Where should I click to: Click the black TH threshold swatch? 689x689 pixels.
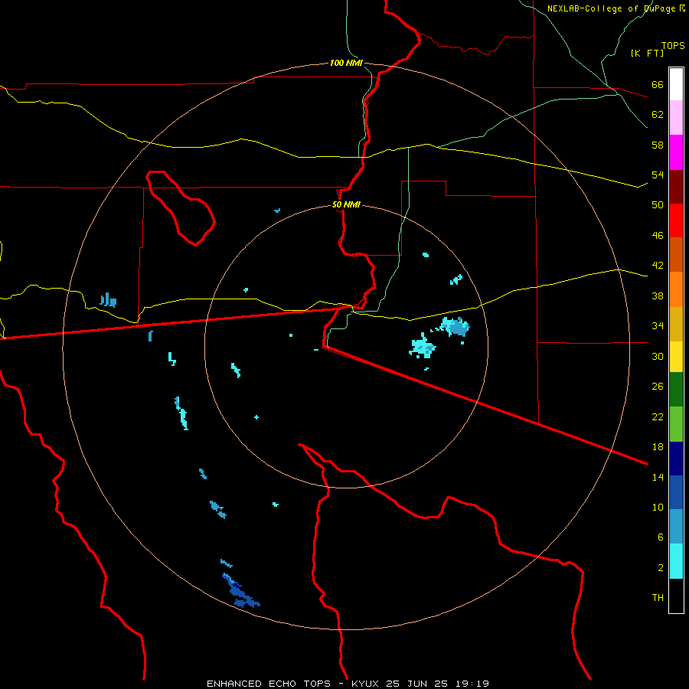(676, 596)
